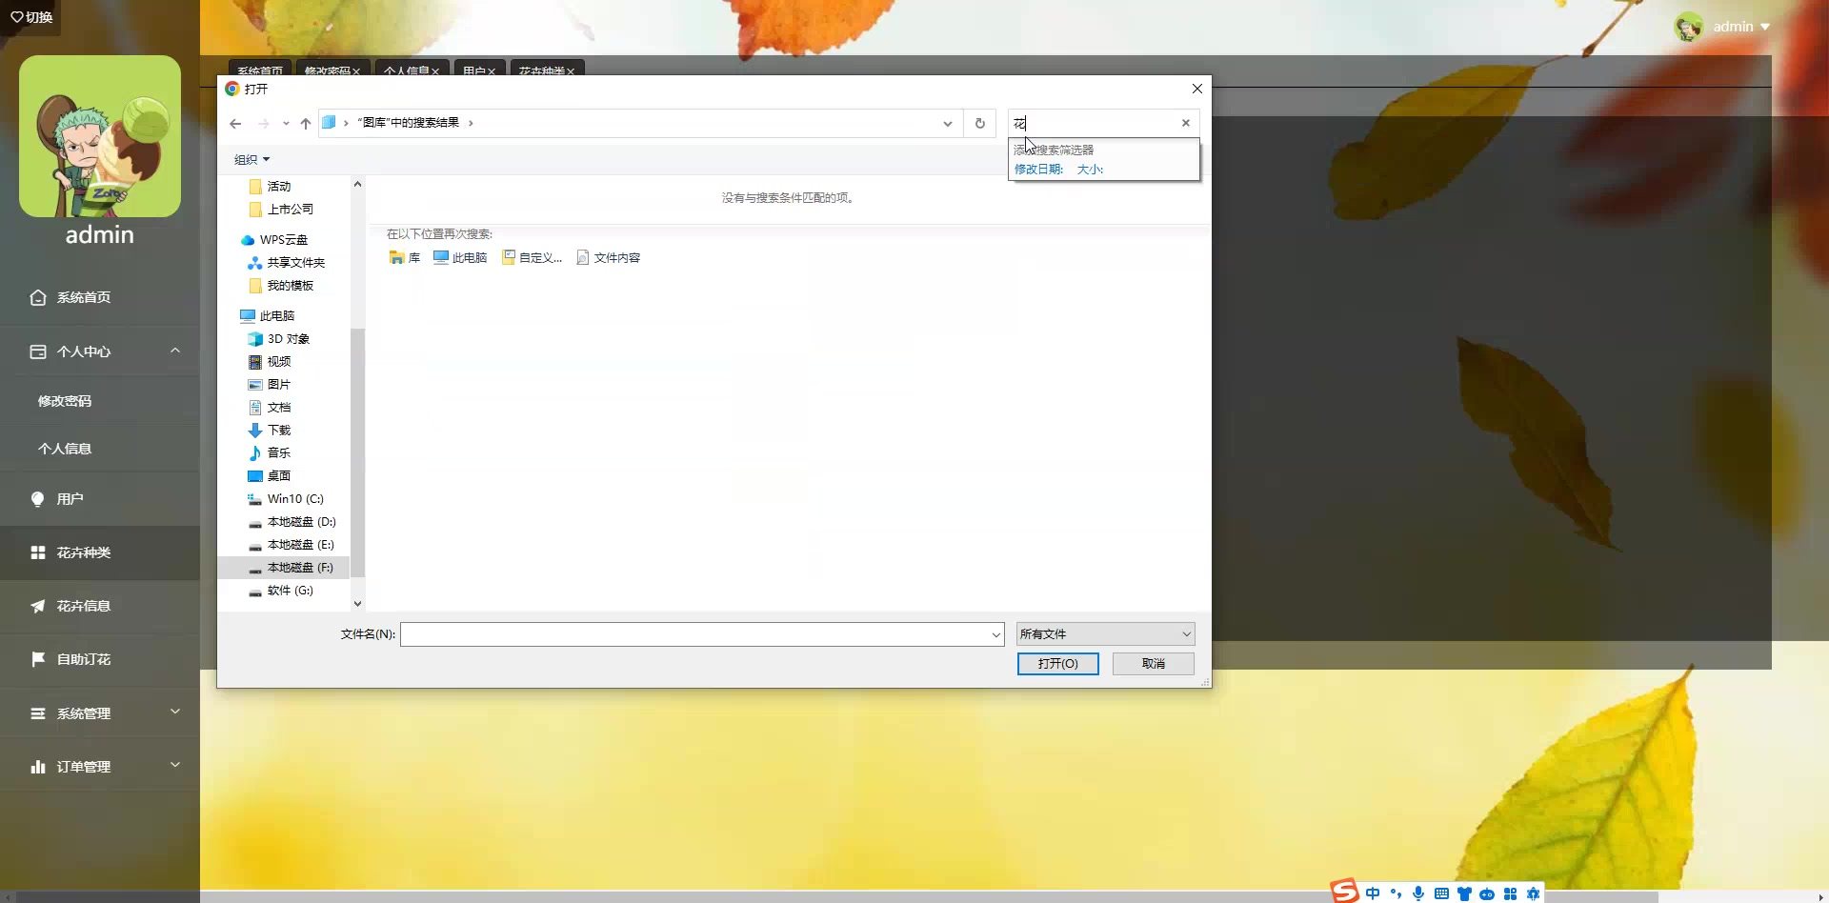Click the 取消 button

click(1153, 664)
